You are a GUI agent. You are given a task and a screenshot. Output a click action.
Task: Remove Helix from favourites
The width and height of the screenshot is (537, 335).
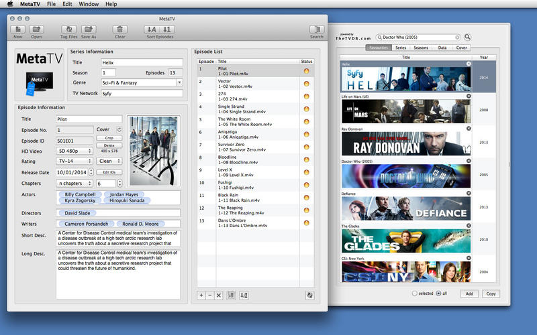[469, 64]
